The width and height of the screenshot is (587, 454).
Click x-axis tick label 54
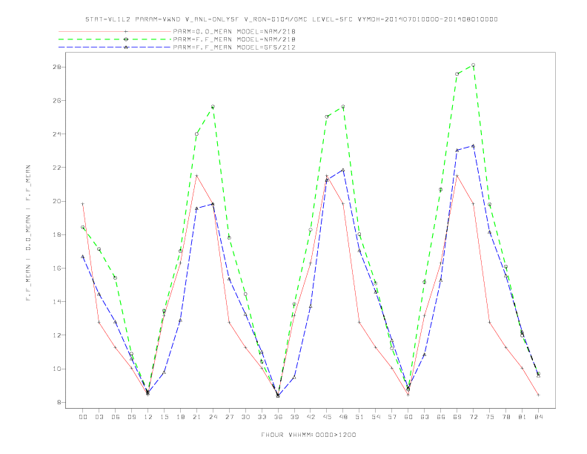(376, 417)
